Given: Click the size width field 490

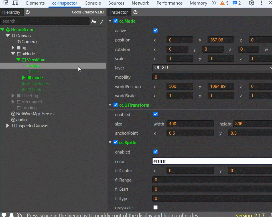Looking at the screenshot, I should pyautogui.click(x=190, y=124).
